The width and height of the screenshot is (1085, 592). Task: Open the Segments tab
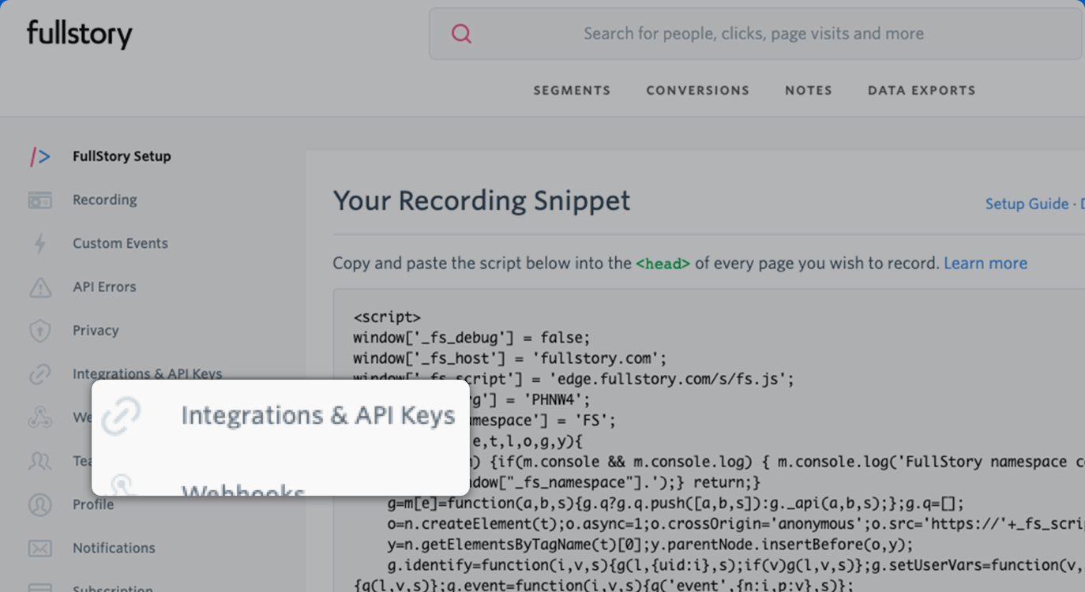click(x=572, y=90)
